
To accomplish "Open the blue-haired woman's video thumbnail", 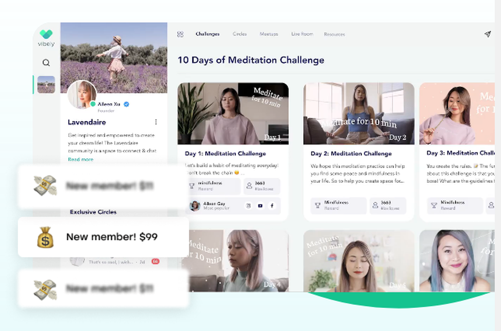I will (457, 261).
